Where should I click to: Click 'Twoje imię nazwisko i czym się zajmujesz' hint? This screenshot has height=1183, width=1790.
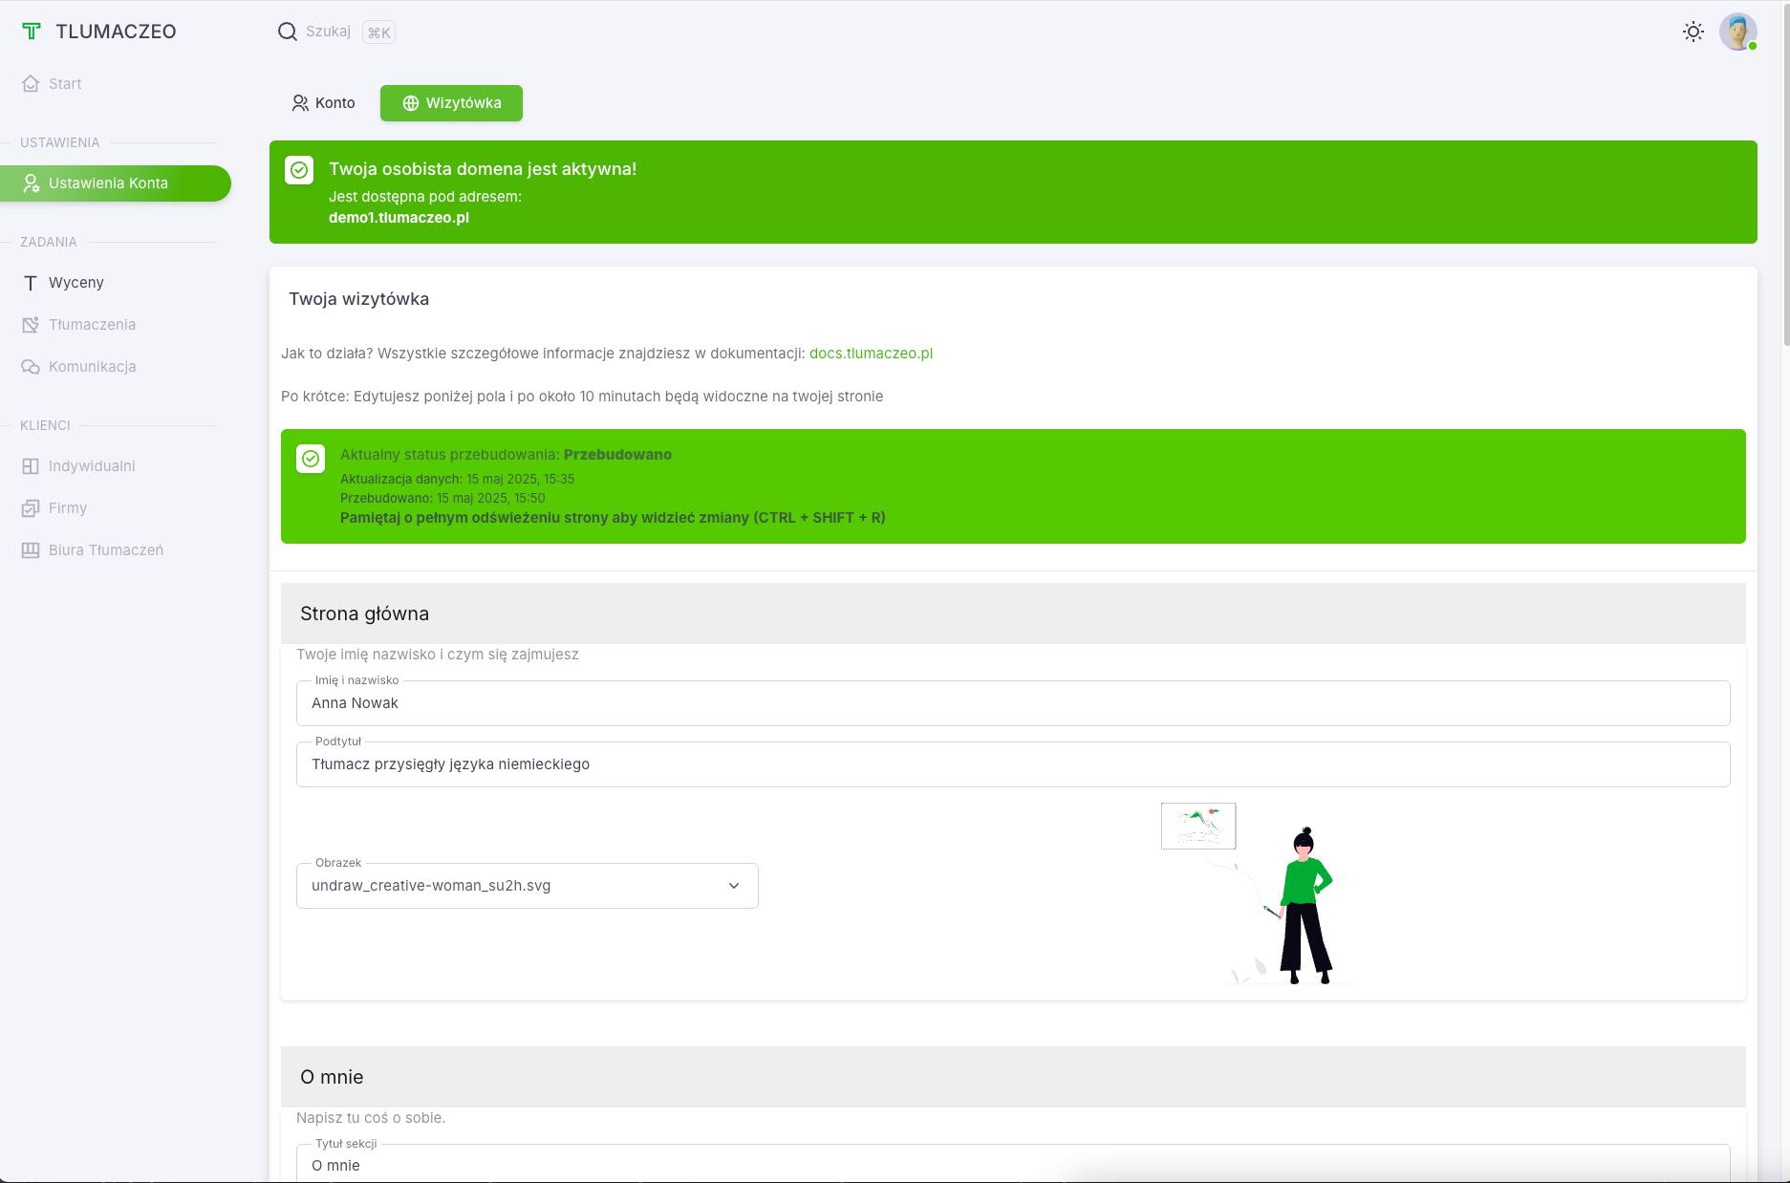tap(438, 655)
